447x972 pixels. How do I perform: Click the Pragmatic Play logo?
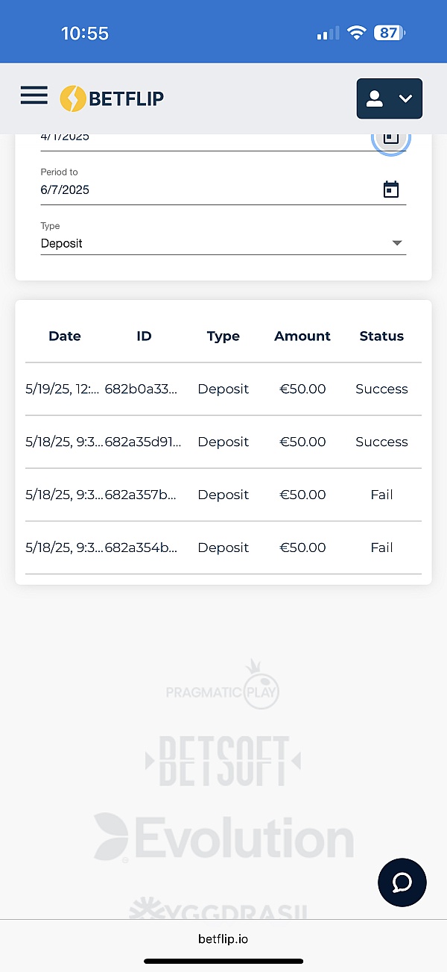click(x=223, y=684)
